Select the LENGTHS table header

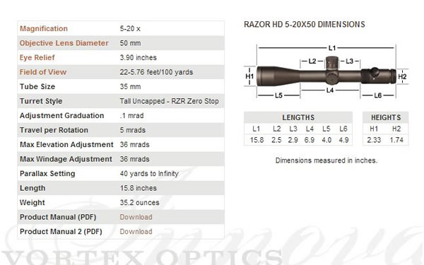click(x=298, y=117)
